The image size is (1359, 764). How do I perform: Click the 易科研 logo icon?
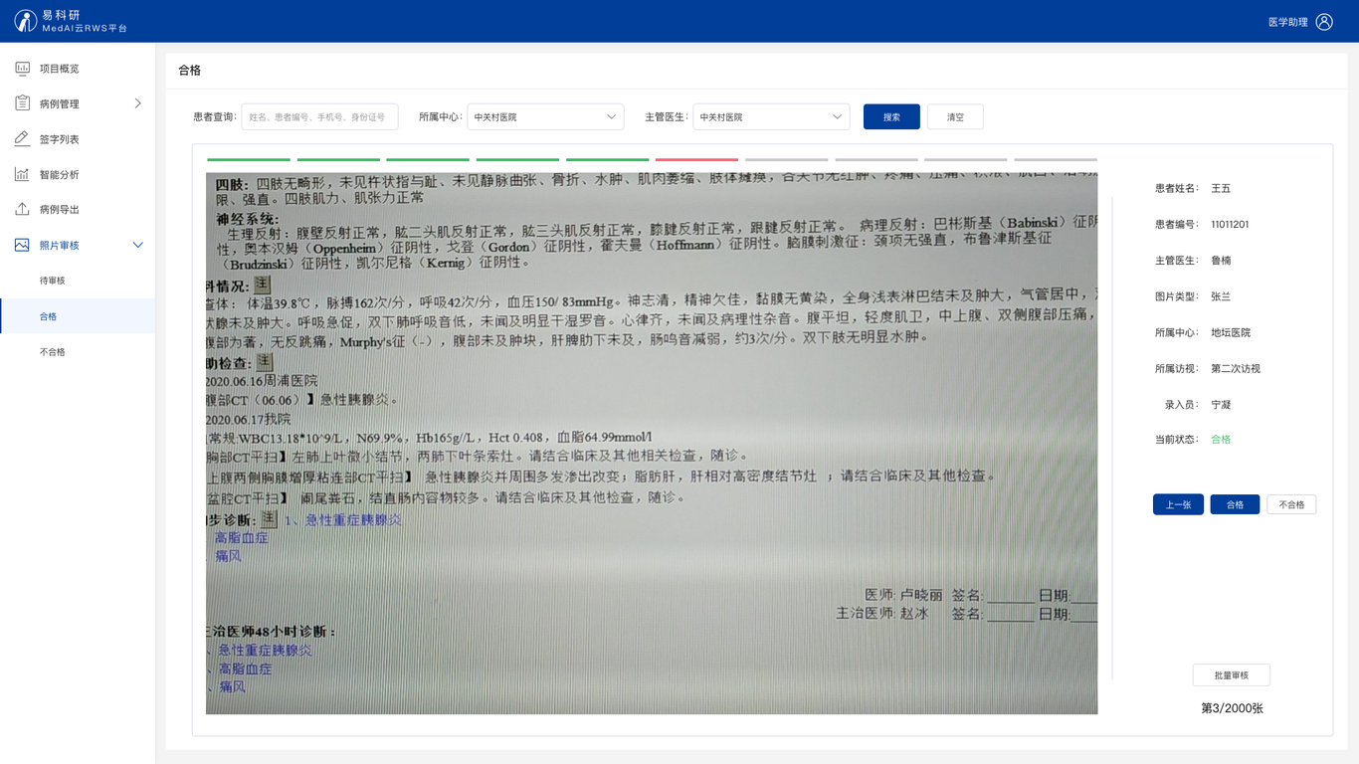[x=25, y=21]
